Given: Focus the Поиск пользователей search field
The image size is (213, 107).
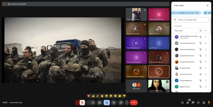Looking at the screenshot, I should tap(191, 20).
